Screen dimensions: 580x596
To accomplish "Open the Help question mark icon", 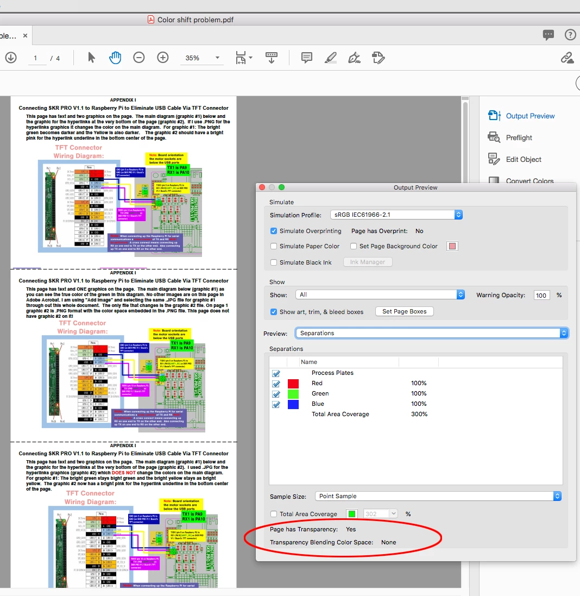I will 570,35.
